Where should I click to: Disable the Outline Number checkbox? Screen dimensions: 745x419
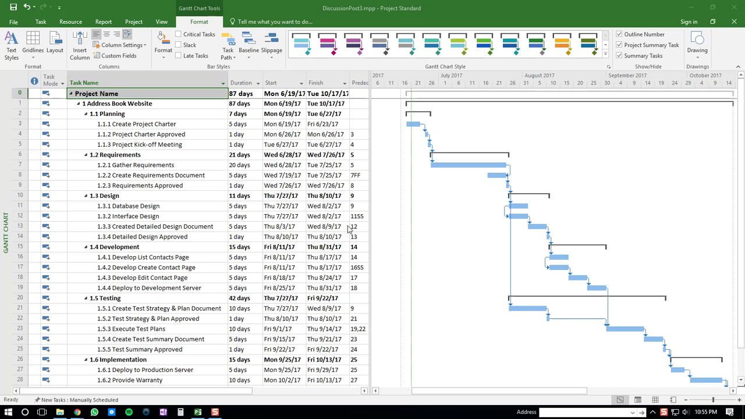point(619,34)
